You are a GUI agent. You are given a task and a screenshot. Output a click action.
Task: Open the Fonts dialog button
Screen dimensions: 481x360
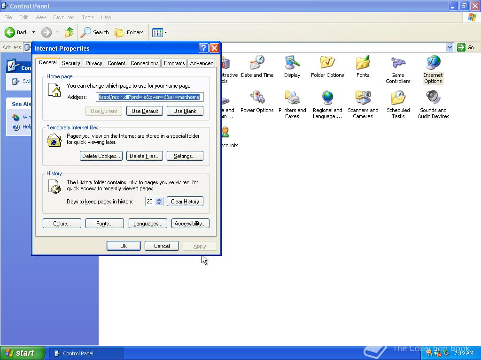(x=104, y=224)
